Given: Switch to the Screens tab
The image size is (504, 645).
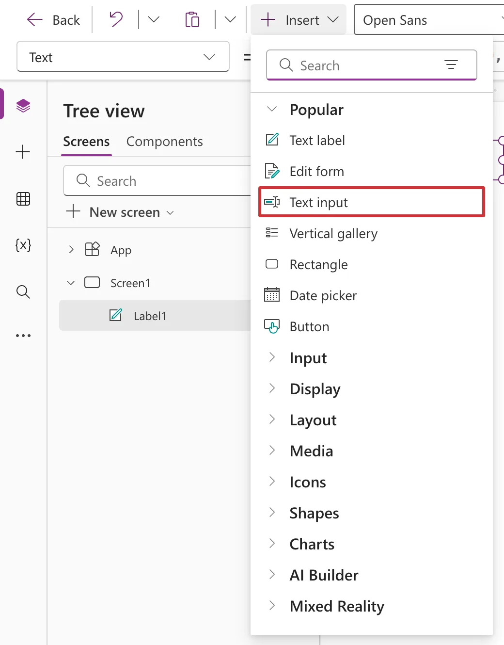Looking at the screenshot, I should pyautogui.click(x=86, y=142).
